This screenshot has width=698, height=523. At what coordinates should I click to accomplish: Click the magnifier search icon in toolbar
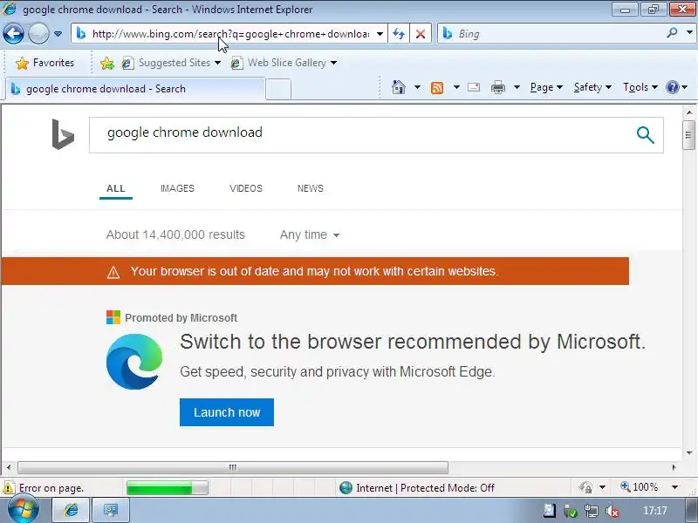(673, 33)
